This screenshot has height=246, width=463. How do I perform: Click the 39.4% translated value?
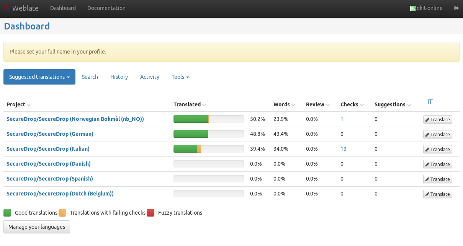pos(257,149)
